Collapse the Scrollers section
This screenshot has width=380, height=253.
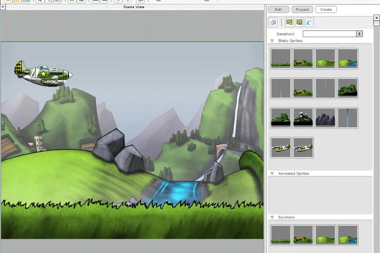coord(272,218)
